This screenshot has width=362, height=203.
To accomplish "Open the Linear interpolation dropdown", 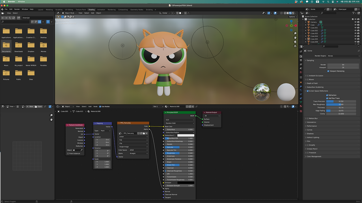I will [133, 137].
